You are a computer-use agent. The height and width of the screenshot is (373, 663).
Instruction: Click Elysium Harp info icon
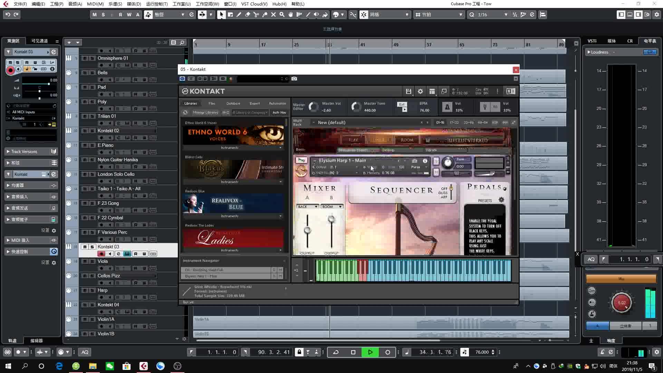tap(425, 161)
